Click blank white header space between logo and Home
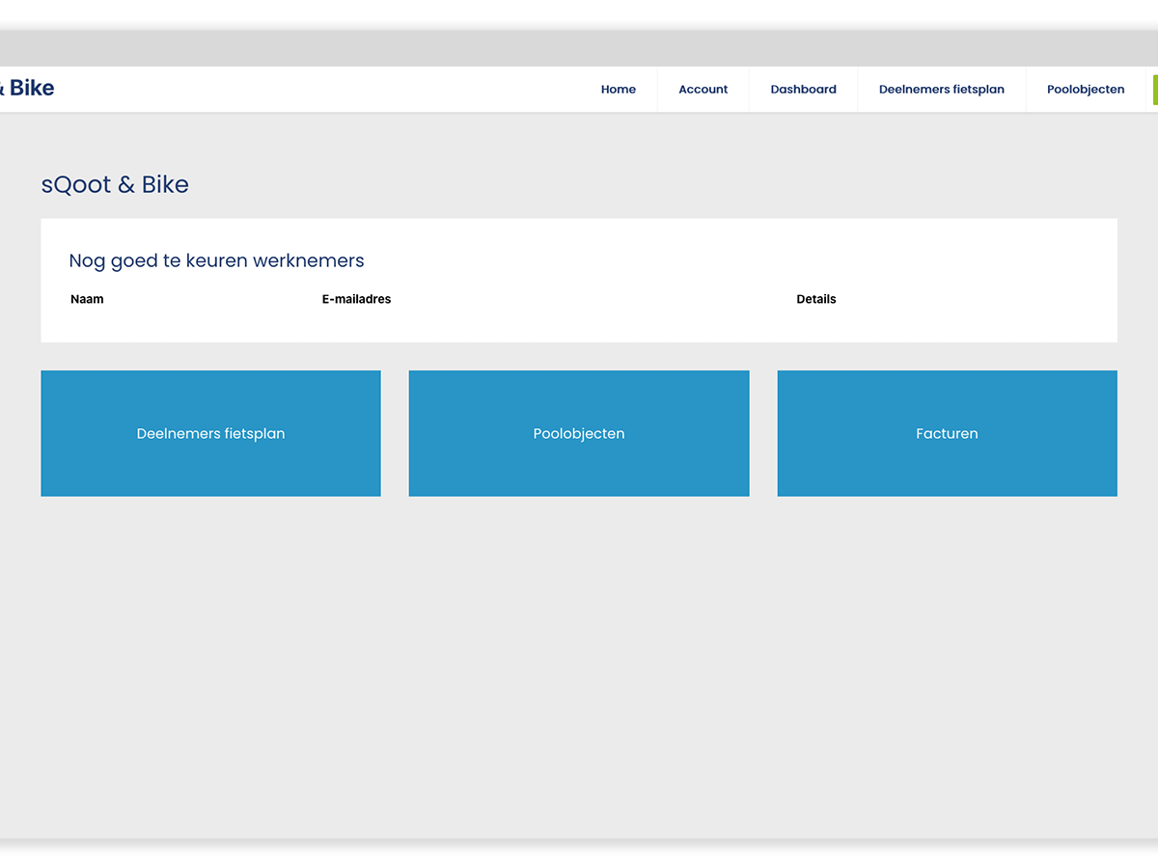Image resolution: width=1158 pixels, height=868 pixels. pos(318,89)
